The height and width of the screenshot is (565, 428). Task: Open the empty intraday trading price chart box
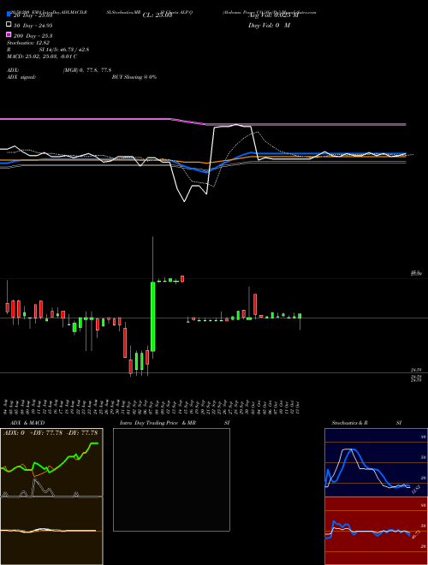[x=171, y=479]
